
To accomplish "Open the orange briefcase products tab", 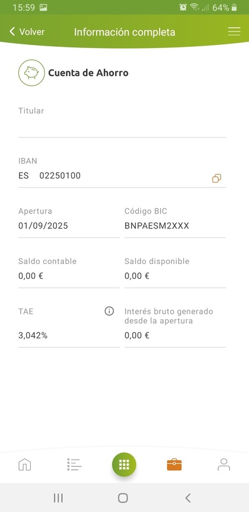I will pos(174,465).
